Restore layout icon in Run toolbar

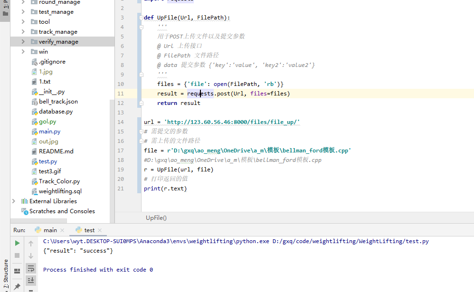17,271
